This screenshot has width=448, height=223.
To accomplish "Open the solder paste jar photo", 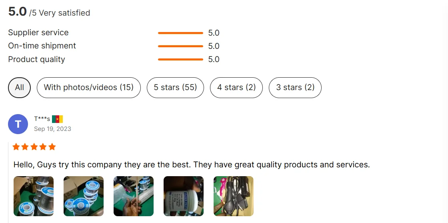I will [x=184, y=196].
